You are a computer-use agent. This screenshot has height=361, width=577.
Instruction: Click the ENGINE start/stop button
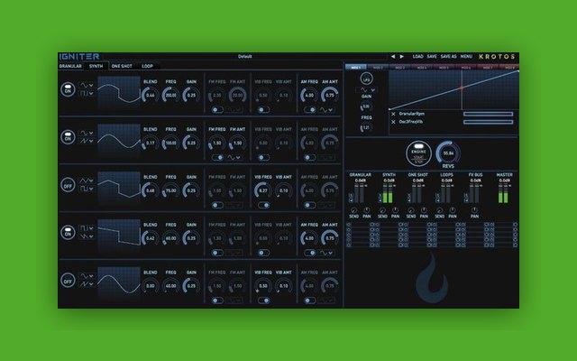pos(418,153)
